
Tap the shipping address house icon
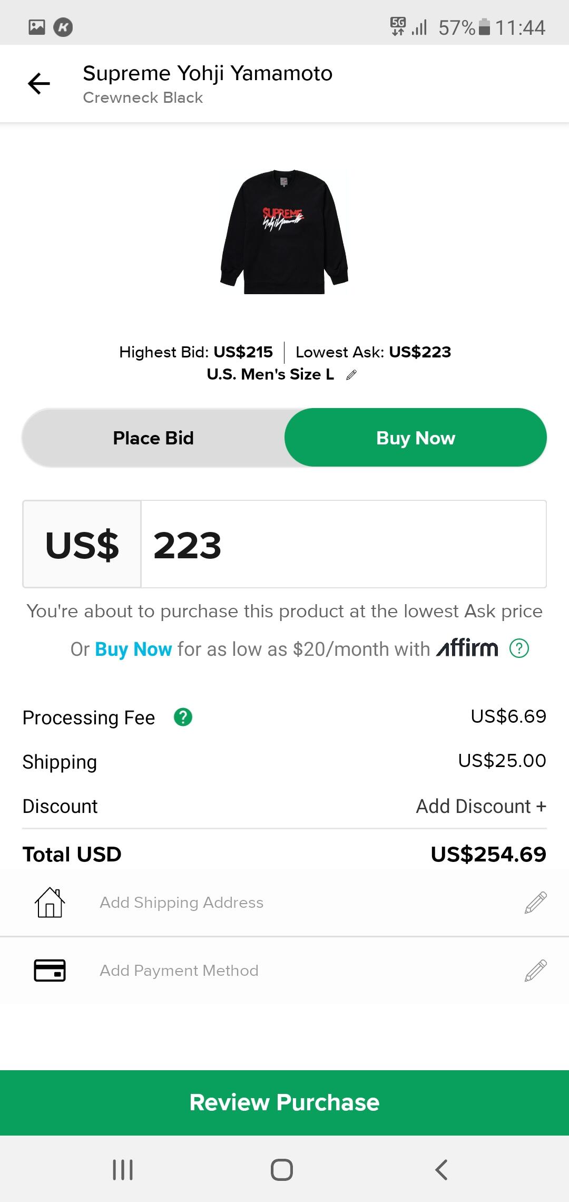click(50, 903)
